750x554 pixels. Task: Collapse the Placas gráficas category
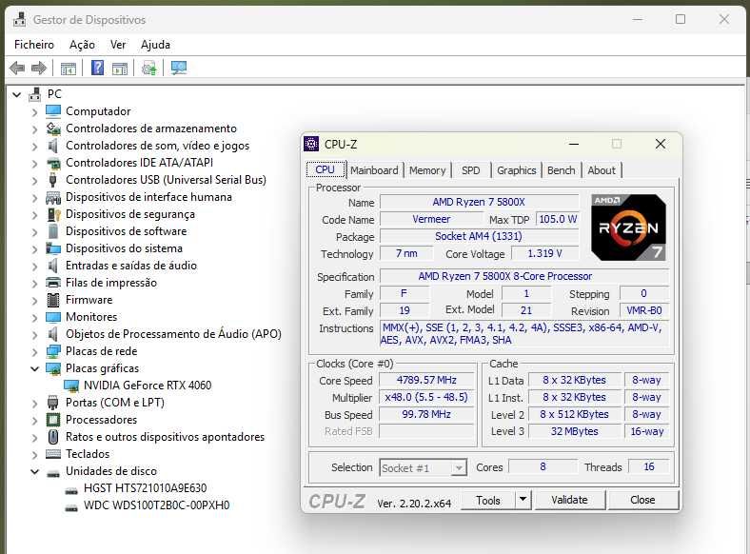click(x=34, y=368)
